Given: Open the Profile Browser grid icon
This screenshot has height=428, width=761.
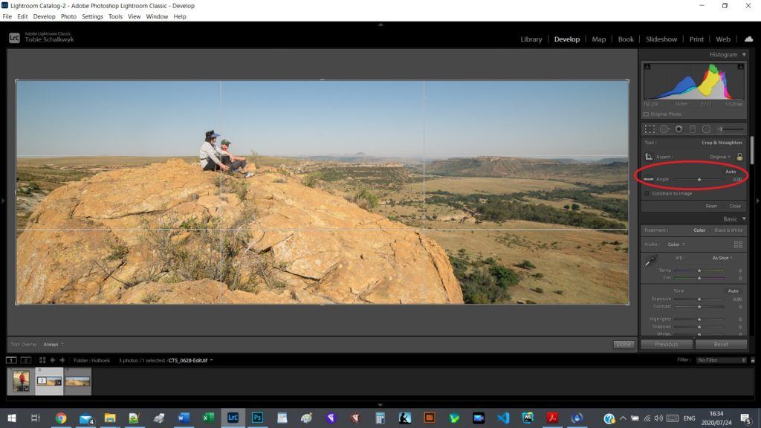Looking at the screenshot, I should [738, 244].
